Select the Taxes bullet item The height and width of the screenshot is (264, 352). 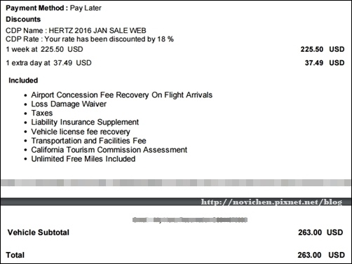tap(42, 113)
